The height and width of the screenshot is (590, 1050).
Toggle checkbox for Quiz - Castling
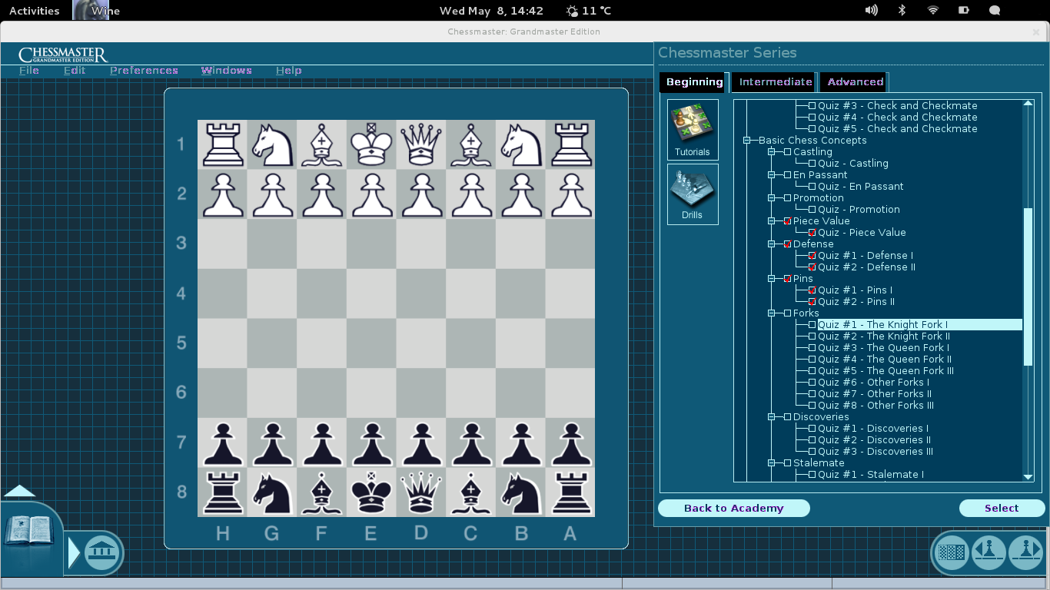(812, 164)
